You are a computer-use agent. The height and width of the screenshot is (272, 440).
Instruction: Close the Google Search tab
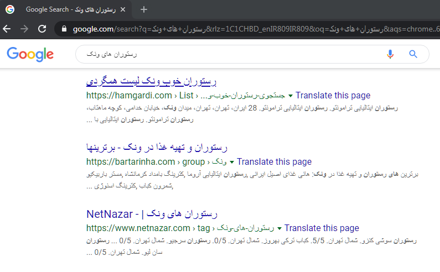tap(123, 9)
